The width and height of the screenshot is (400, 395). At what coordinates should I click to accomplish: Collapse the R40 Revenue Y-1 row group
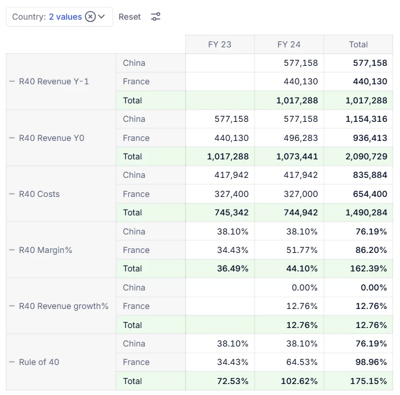12,81
